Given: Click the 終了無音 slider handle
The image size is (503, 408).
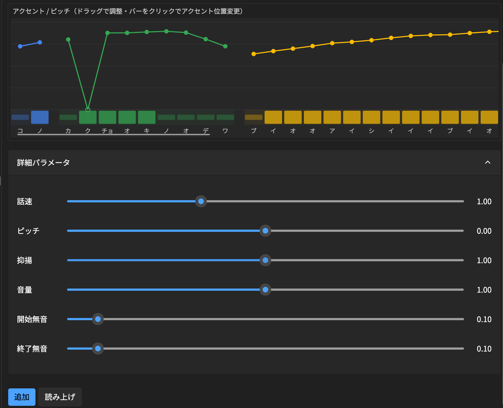Looking at the screenshot, I should click(98, 349).
